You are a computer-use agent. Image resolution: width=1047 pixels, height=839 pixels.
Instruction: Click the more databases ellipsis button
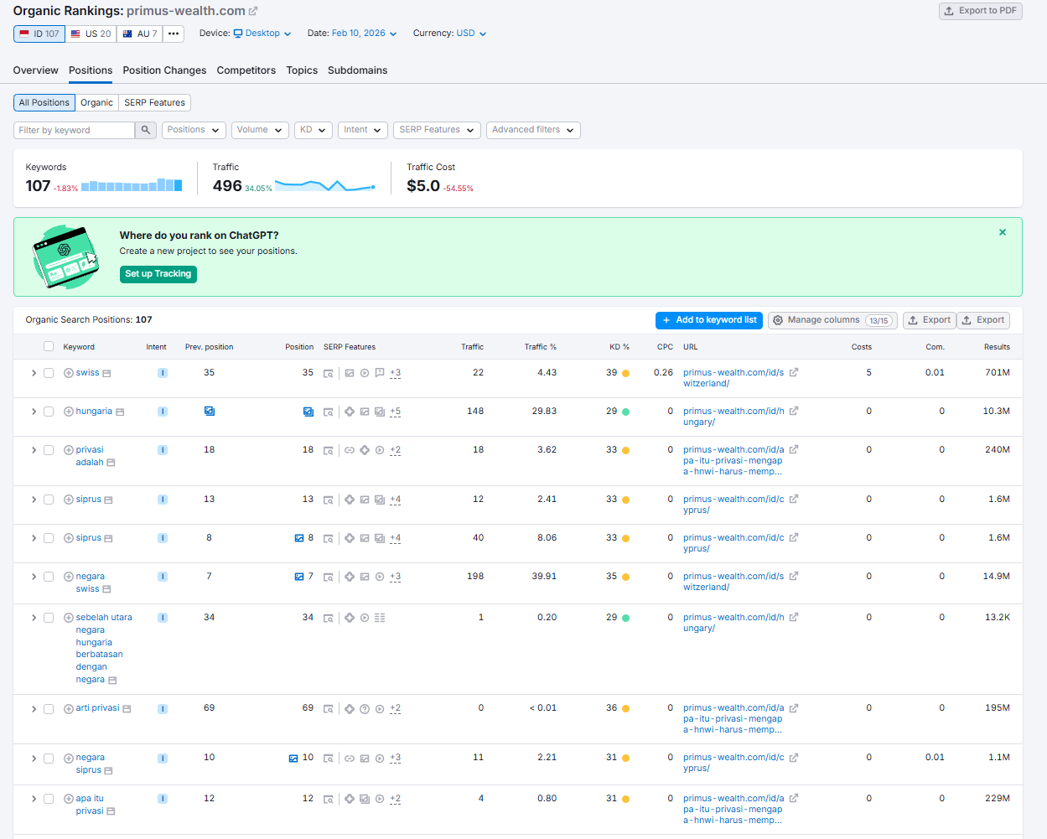[174, 34]
